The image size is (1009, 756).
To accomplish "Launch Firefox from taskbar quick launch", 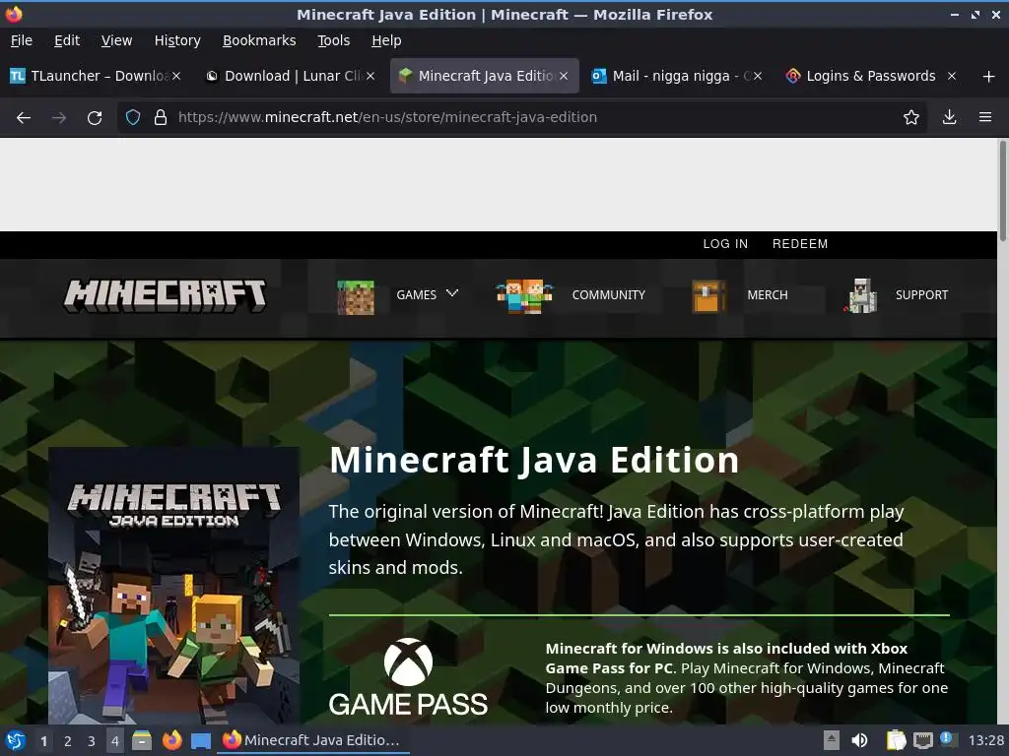I will pyautogui.click(x=171, y=740).
